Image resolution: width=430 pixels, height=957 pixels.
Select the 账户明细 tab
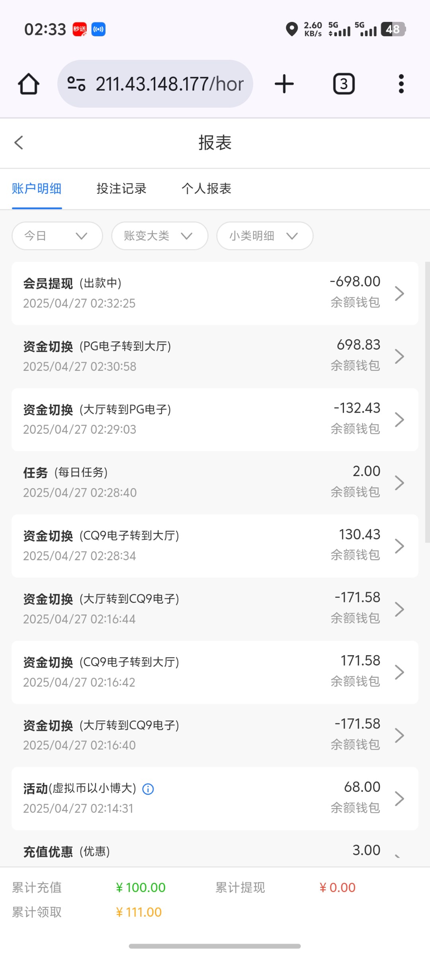tap(37, 189)
